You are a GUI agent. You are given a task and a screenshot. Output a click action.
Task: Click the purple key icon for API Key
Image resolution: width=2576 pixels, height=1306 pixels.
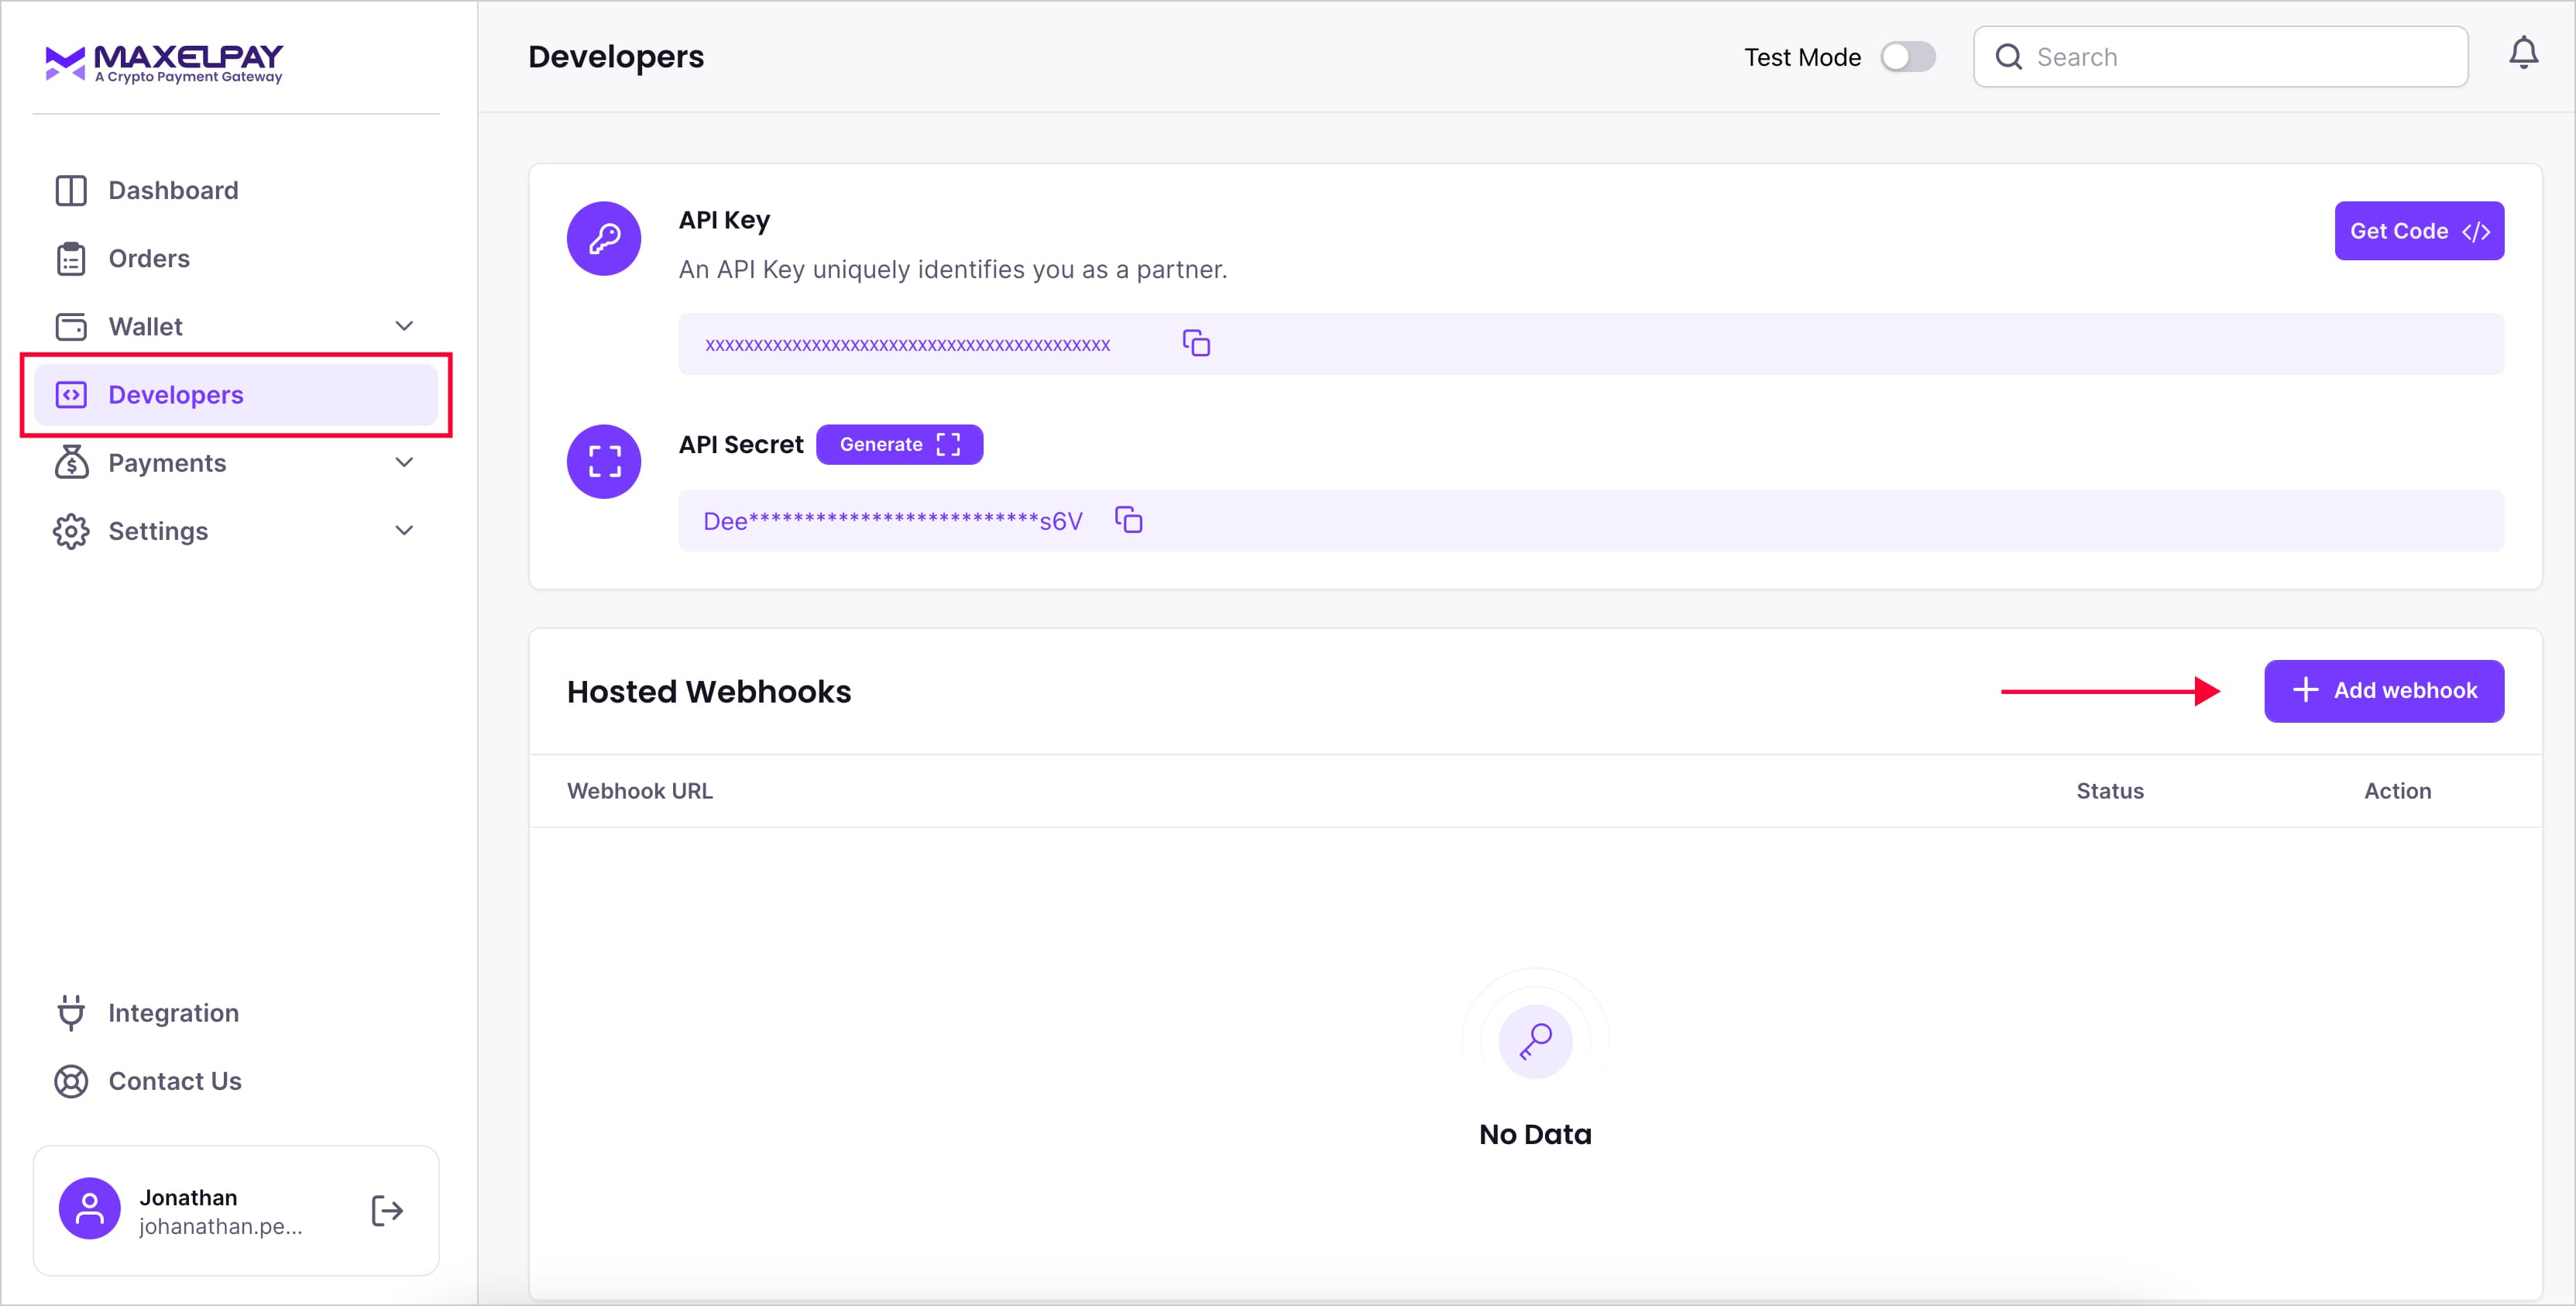click(x=603, y=238)
